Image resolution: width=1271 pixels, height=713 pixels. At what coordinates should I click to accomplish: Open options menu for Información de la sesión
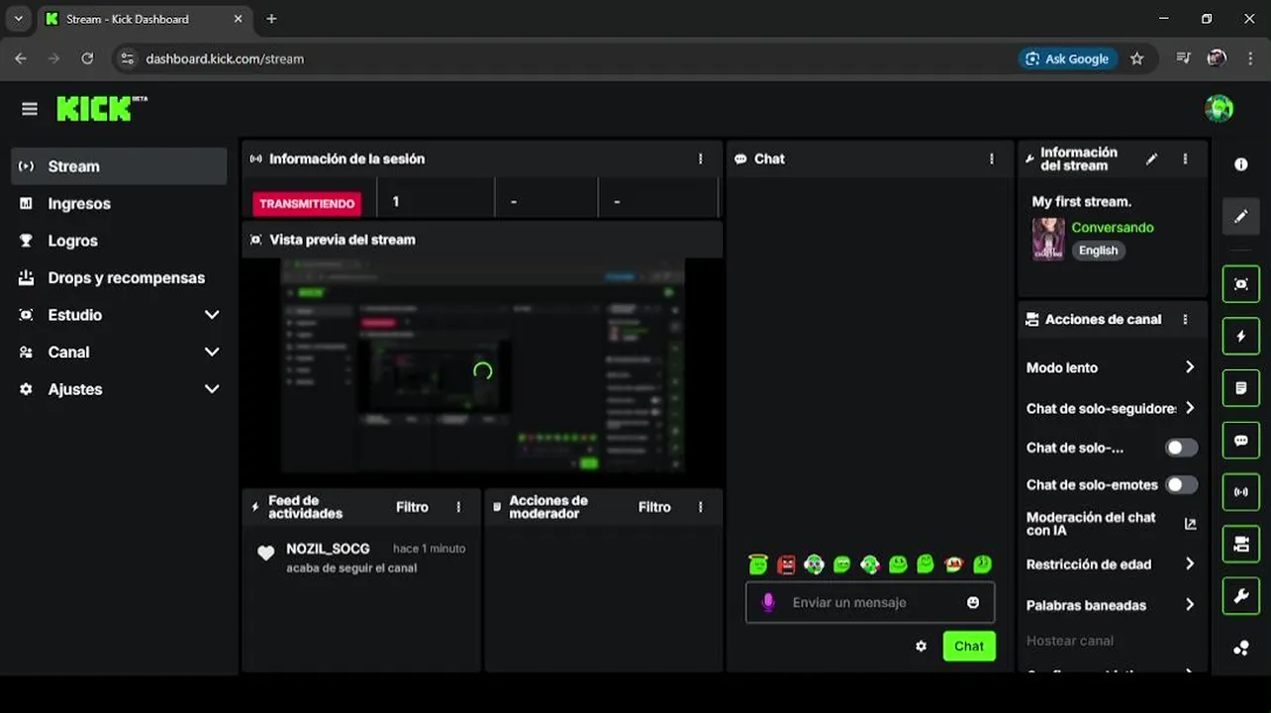pyautogui.click(x=700, y=158)
